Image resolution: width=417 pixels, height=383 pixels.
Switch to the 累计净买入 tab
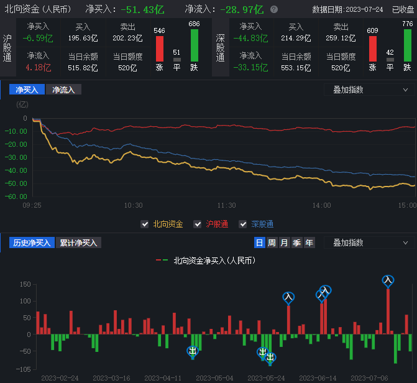(80, 243)
